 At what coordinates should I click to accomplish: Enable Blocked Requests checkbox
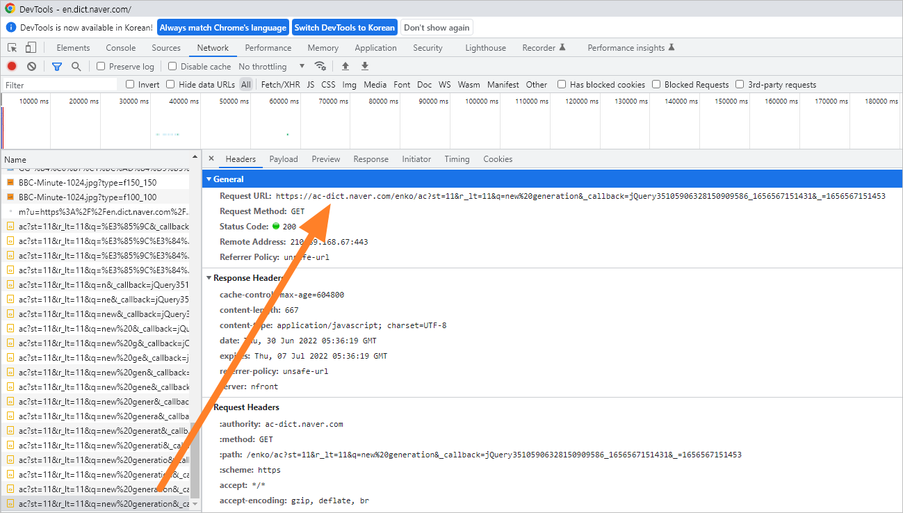pos(656,84)
